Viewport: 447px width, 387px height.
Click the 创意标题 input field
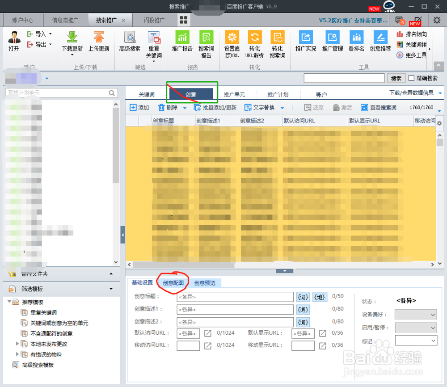[x=235, y=297]
